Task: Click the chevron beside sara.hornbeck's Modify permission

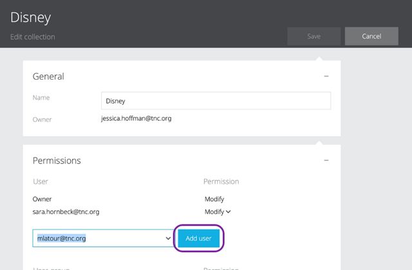Action: coord(229,212)
